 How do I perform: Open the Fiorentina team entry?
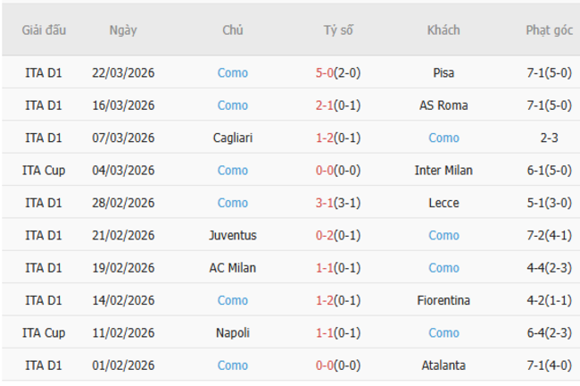pyautogui.click(x=443, y=300)
